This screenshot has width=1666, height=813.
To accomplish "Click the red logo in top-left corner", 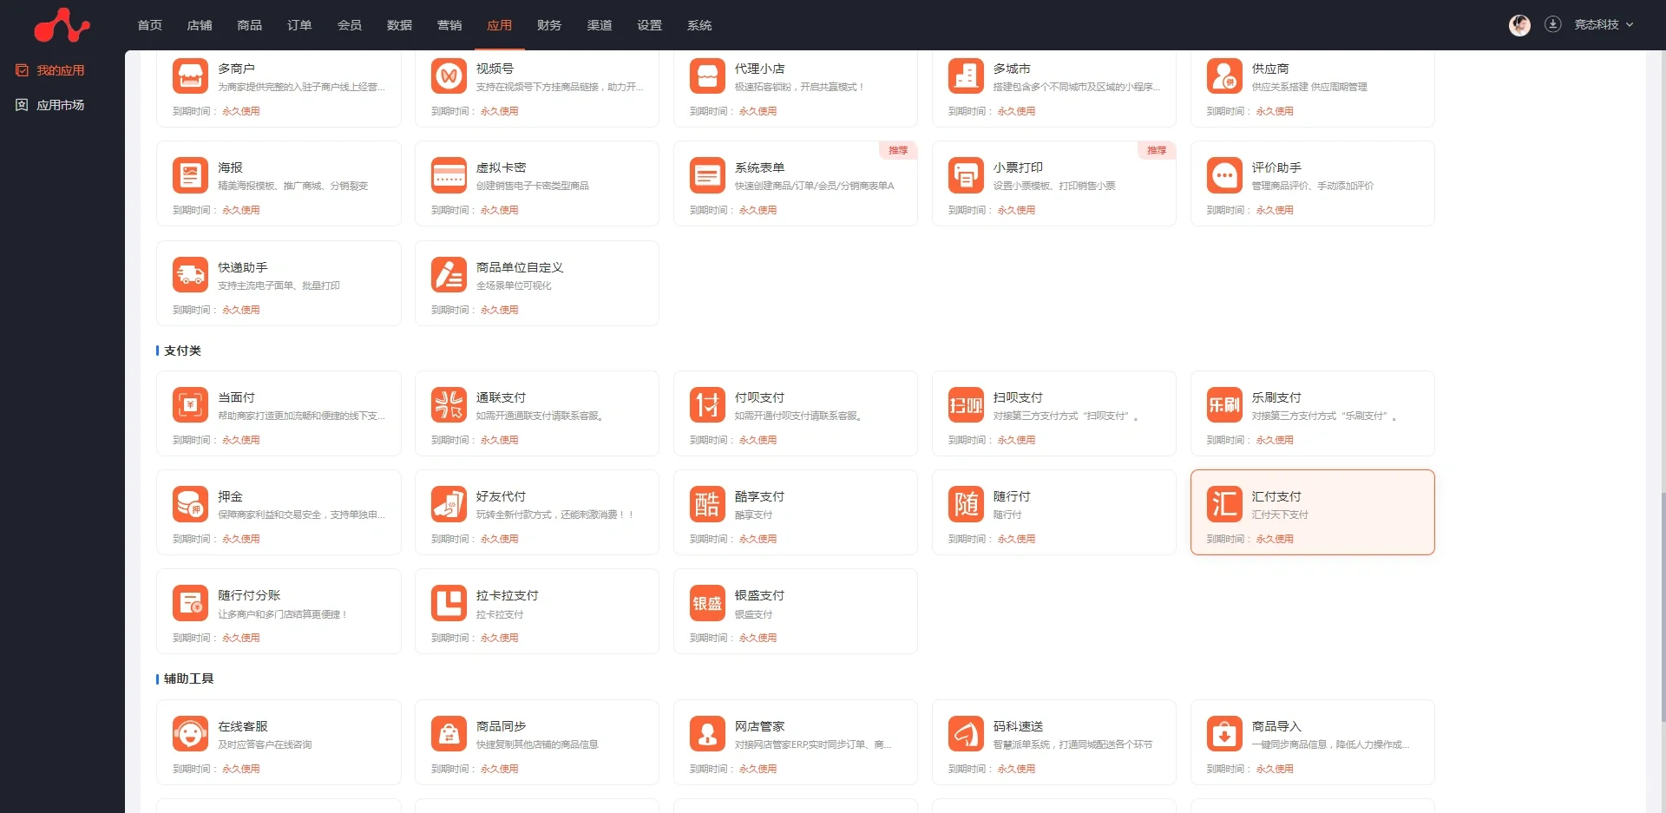I will (62, 25).
